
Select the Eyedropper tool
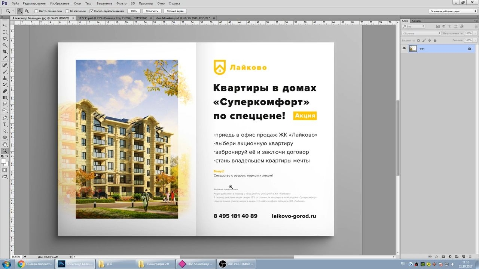point(5,58)
